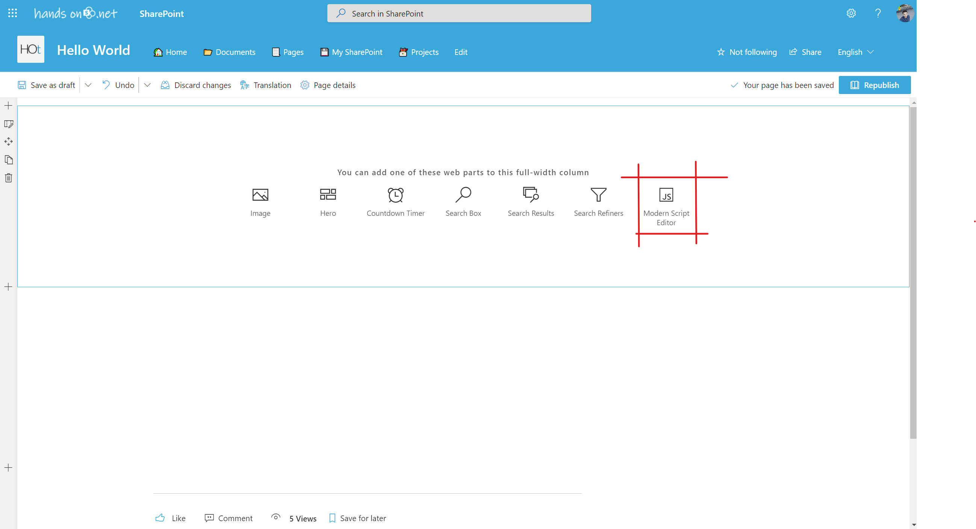
Task: Duplicate the section with the copy icon
Action: pyautogui.click(x=8, y=159)
